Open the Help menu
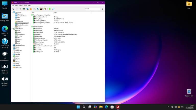The image size is (196, 110). pyautogui.click(x=30, y=5)
